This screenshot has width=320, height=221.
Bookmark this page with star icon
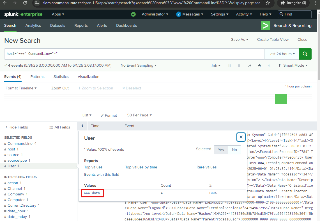268,3
